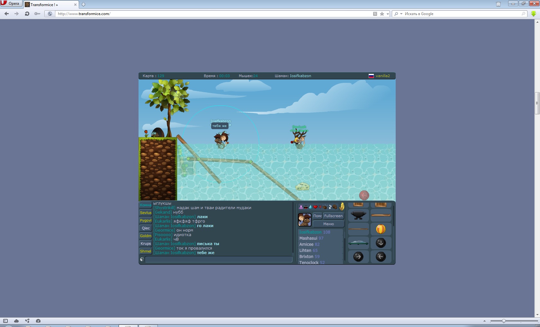Viewport: 540px width, 327px height.
Task: Click the Помощь help button
Action: click(x=318, y=216)
